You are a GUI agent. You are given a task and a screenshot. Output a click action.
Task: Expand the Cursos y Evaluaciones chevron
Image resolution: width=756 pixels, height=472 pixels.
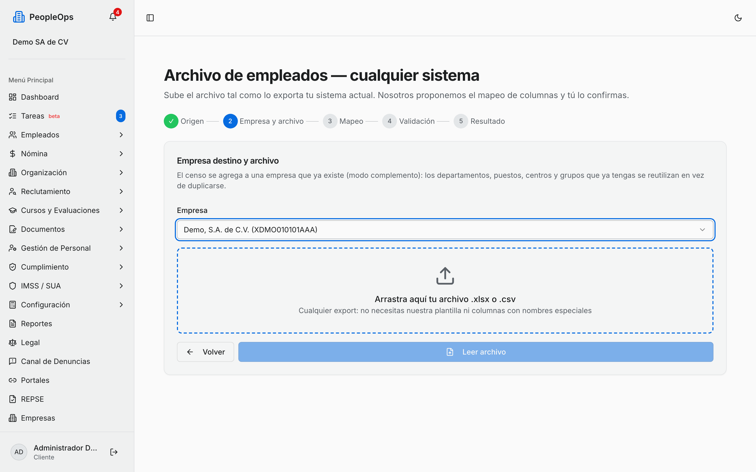[121, 210]
